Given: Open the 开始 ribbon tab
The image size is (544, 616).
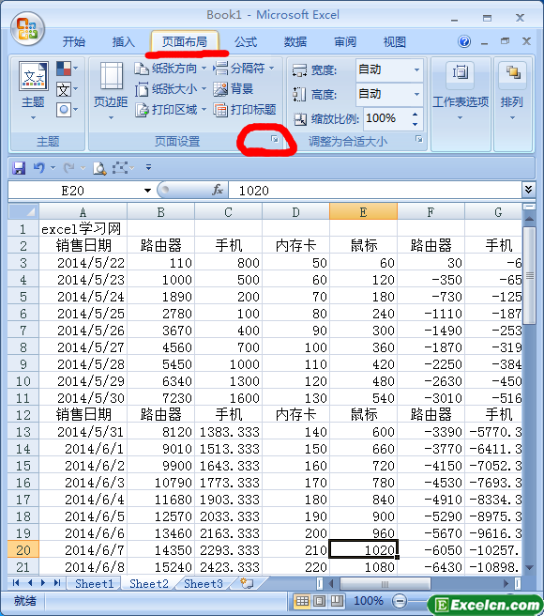Looking at the screenshot, I should tap(74, 41).
